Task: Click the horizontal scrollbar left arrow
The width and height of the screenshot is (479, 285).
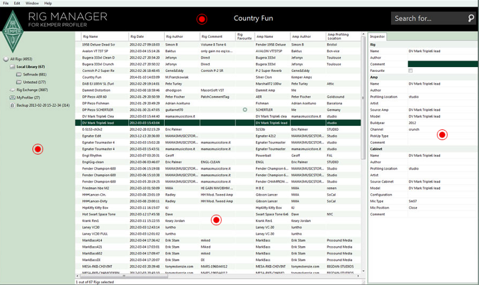Action: (78, 276)
